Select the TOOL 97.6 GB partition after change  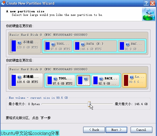point(61,80)
